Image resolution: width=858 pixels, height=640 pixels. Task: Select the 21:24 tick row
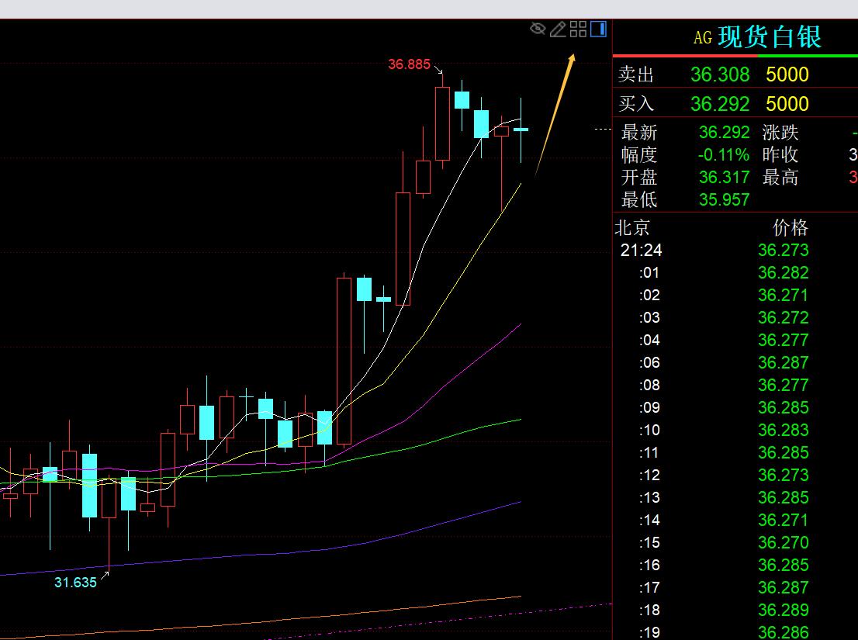pos(641,250)
